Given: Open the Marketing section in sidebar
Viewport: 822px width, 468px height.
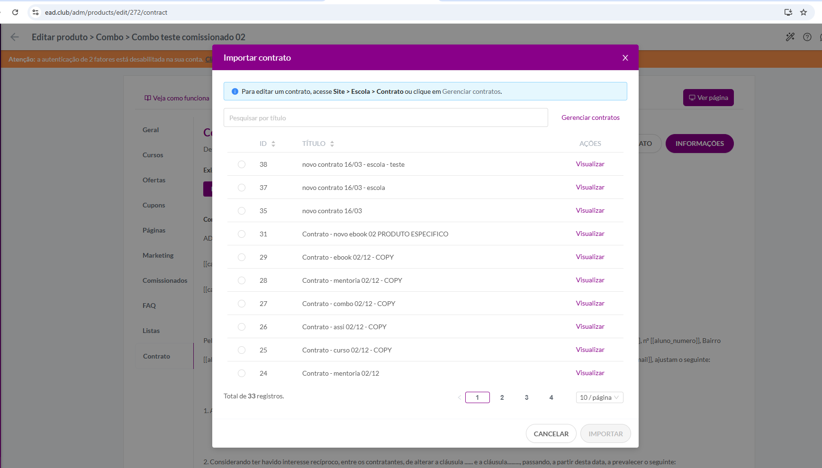Looking at the screenshot, I should coord(158,255).
